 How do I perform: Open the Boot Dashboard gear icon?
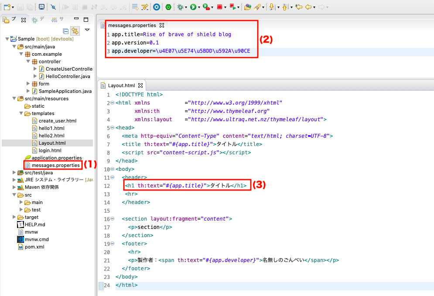(156, 7)
